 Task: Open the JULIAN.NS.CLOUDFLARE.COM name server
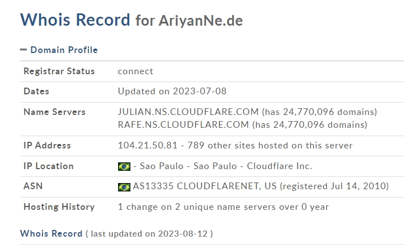(188, 112)
